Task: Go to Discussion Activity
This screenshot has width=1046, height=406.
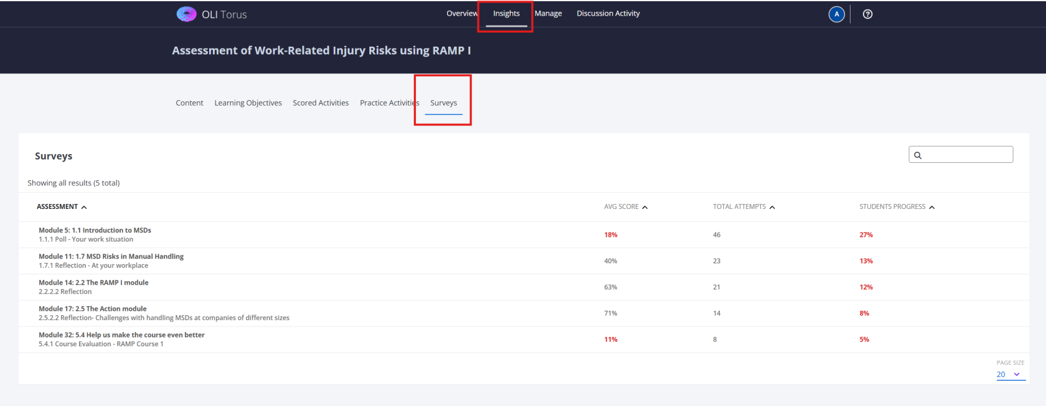Action: pos(608,14)
